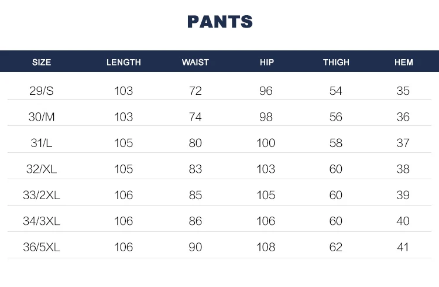This screenshot has width=439, height=287.
Task: Click thigh value 62 in 36/5XL row
Action: tap(336, 247)
